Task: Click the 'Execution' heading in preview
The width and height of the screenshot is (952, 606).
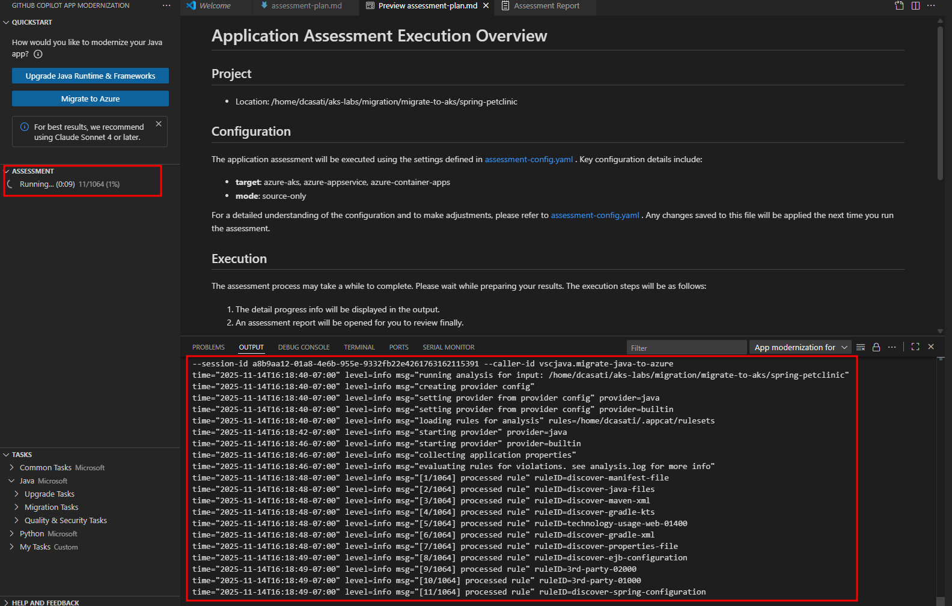Action: (x=239, y=259)
